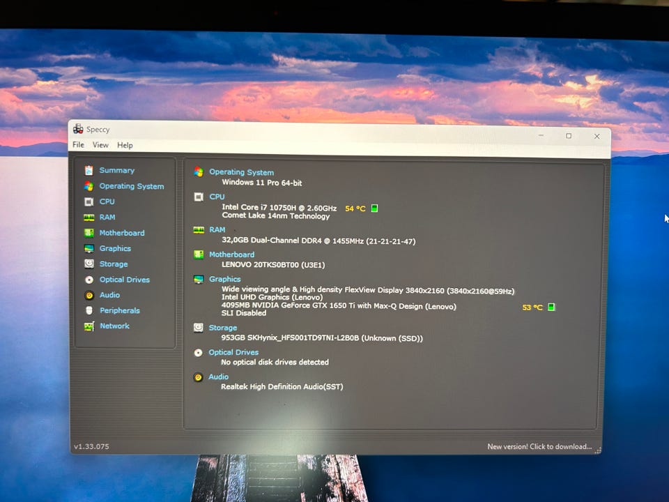This screenshot has width=669, height=502.
Task: Click green CPU temperature indicator
Action: coord(374,208)
